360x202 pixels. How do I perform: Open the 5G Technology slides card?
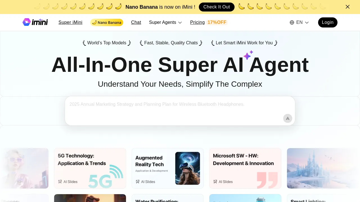point(90,168)
